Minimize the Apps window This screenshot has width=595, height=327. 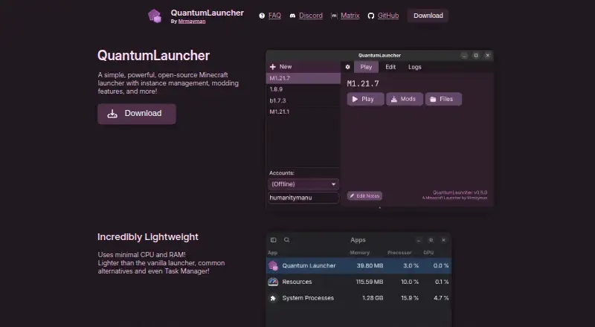click(x=419, y=240)
